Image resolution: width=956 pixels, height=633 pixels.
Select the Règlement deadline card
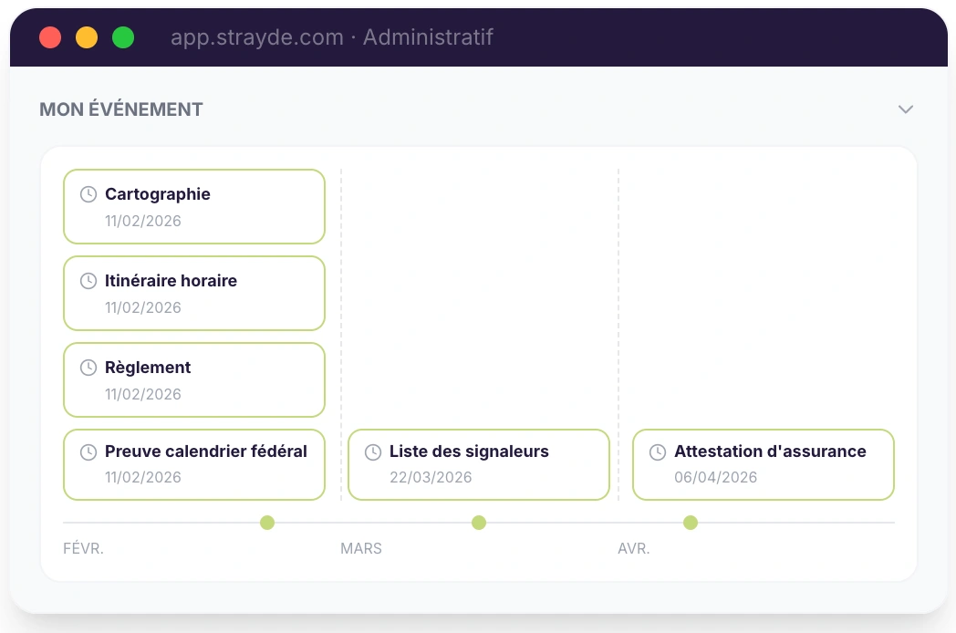tap(193, 379)
